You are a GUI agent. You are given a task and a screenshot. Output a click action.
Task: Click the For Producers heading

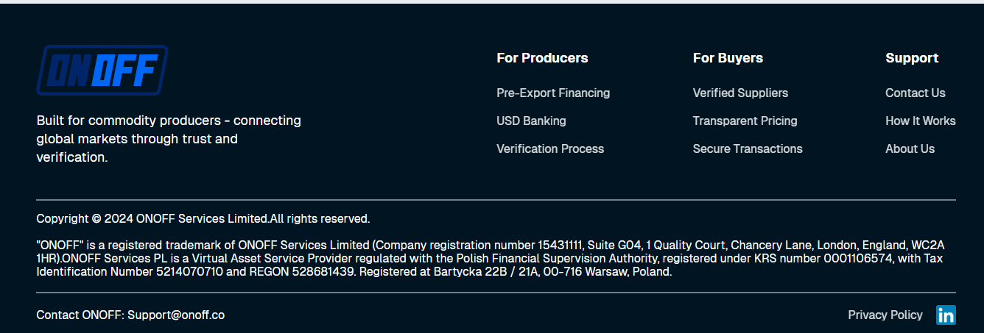(542, 58)
